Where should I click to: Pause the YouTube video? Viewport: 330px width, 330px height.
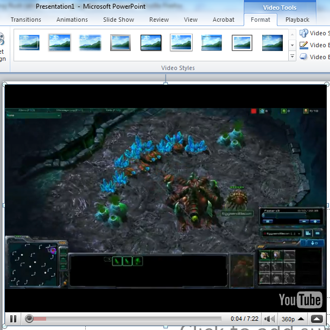[x=13, y=319]
